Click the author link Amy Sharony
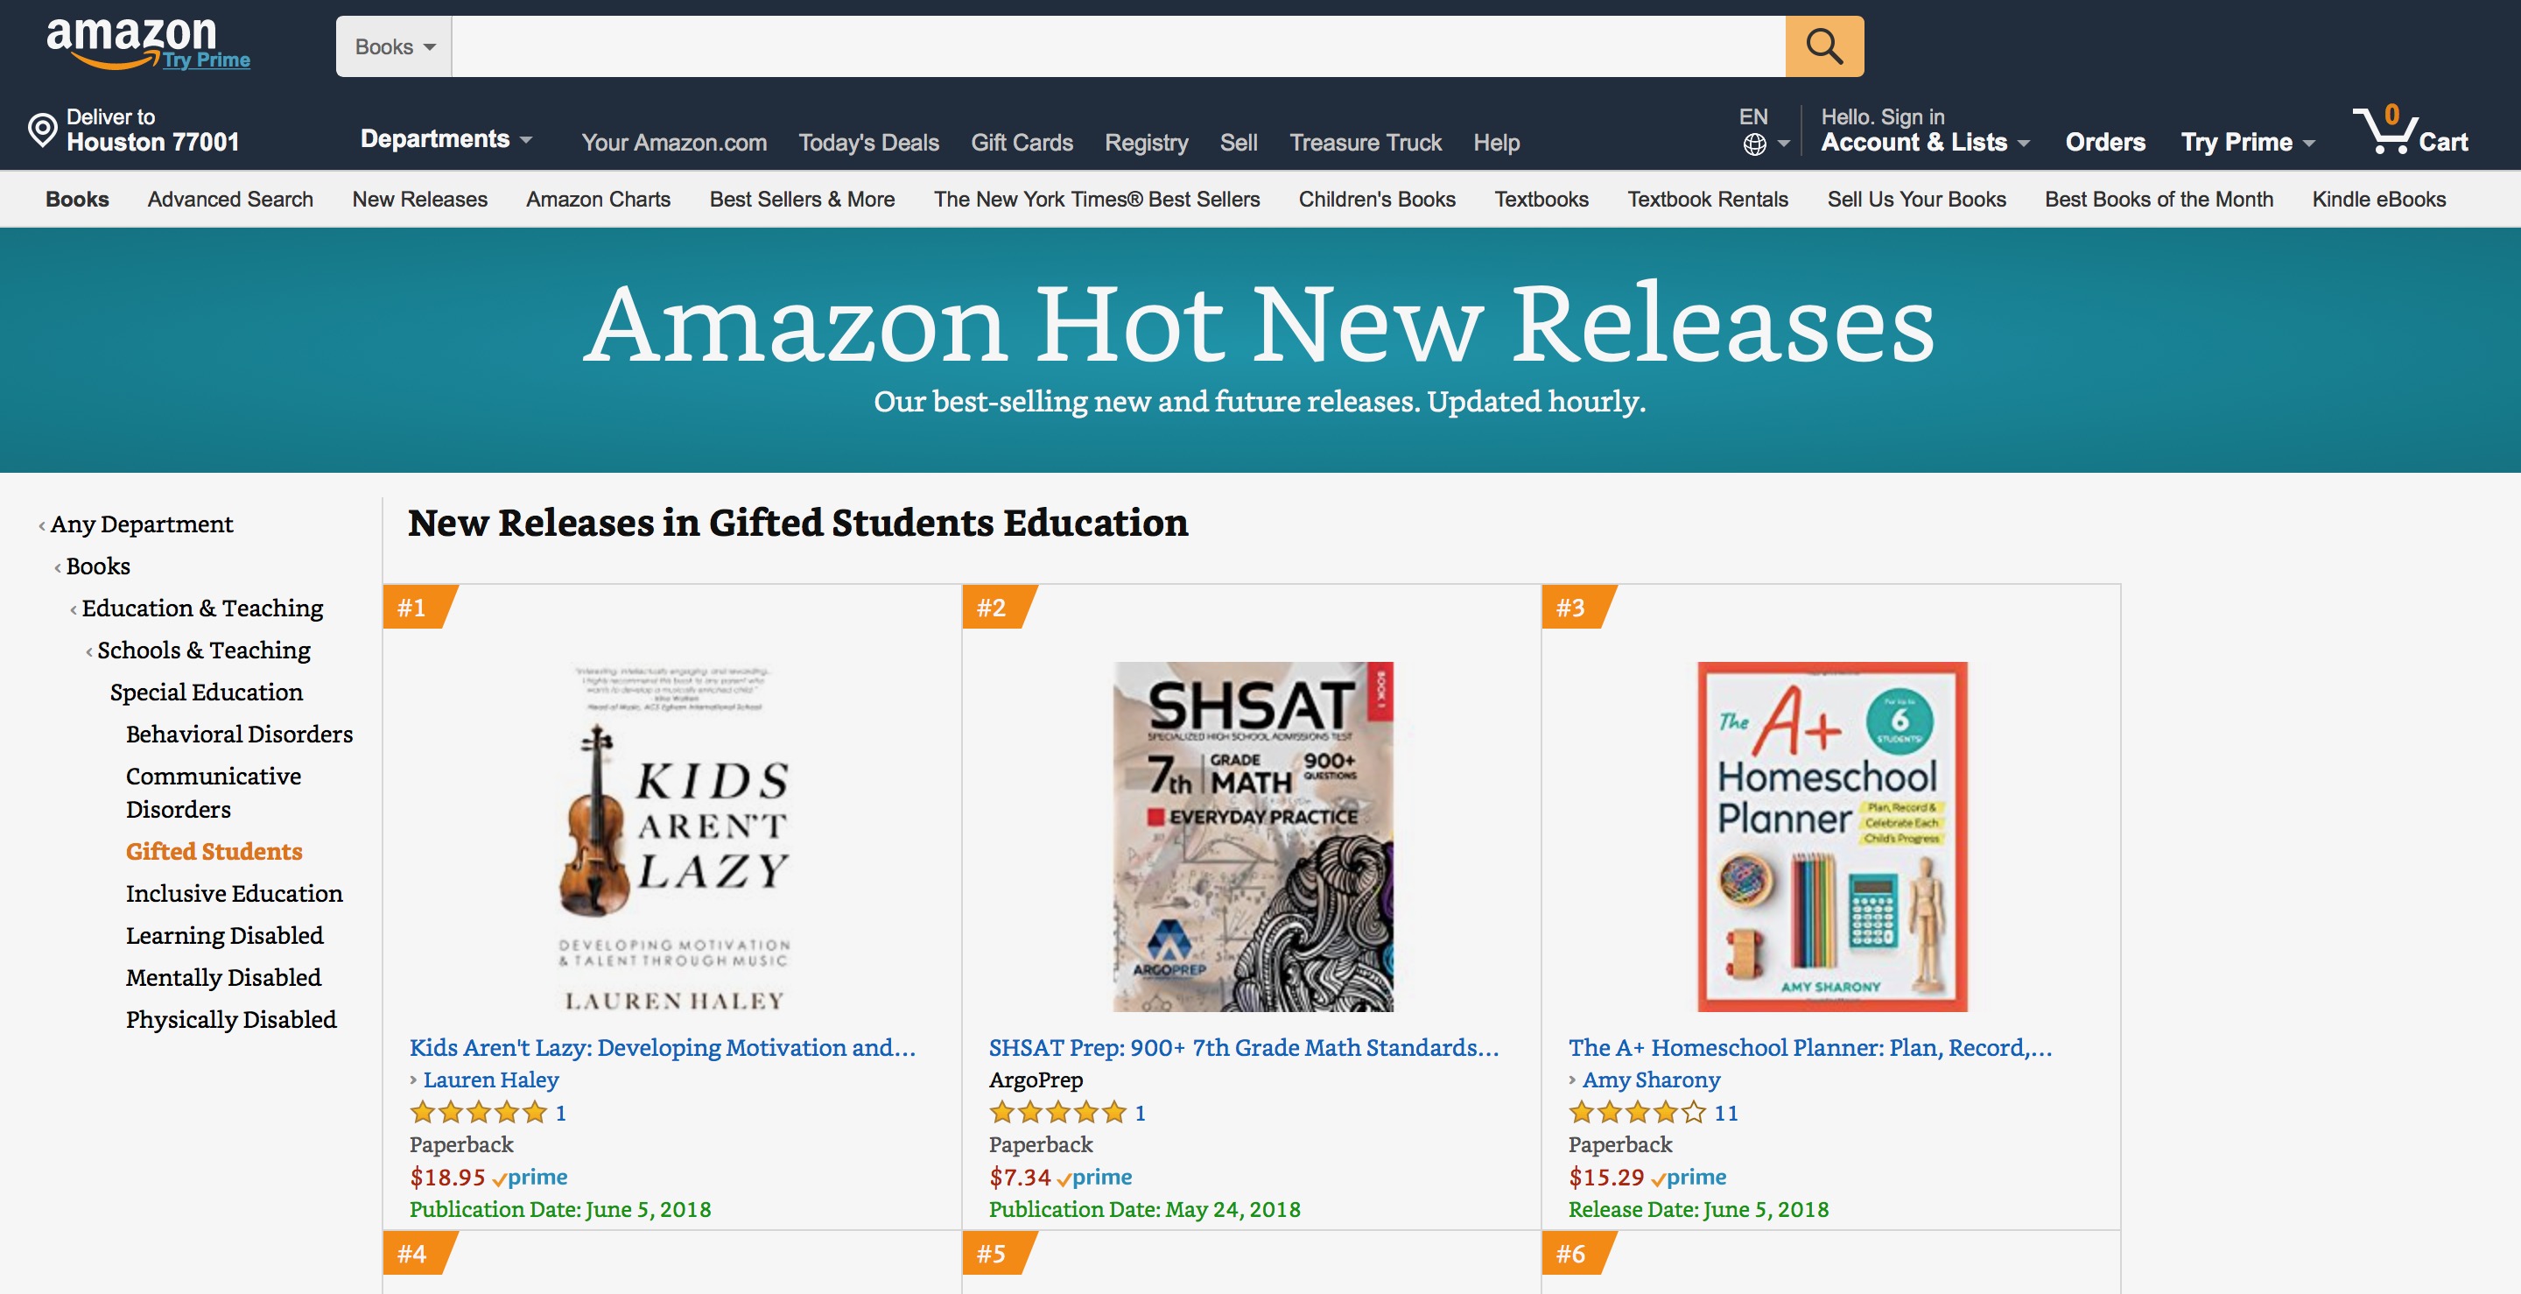 point(1652,1080)
